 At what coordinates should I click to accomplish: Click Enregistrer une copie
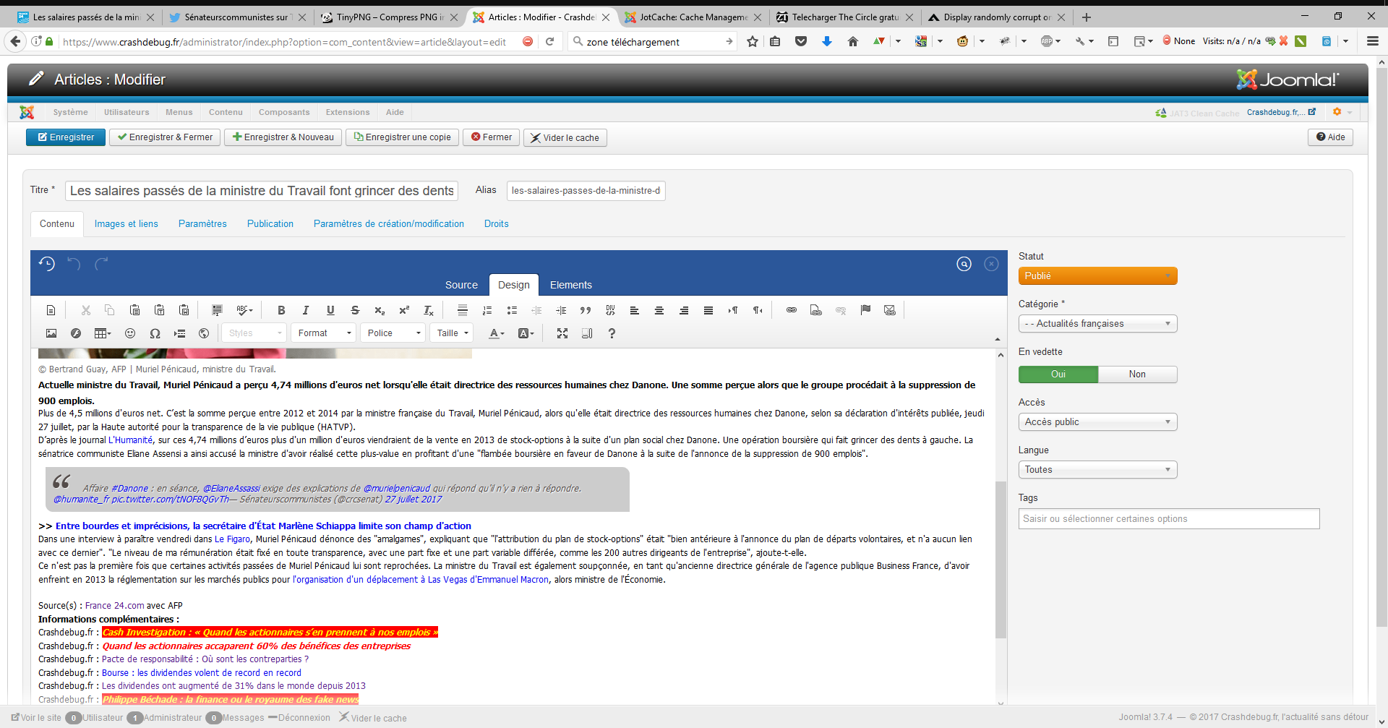402,137
